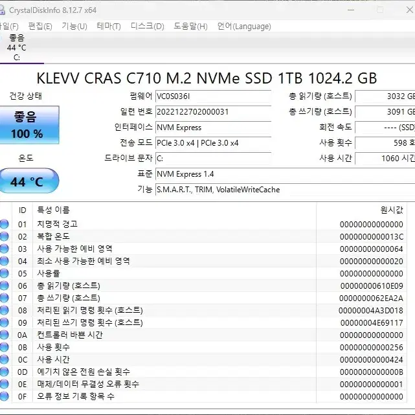This screenshot has width=415, height=415.
Task: Click raw value 000000000013C
Action: [372, 236]
